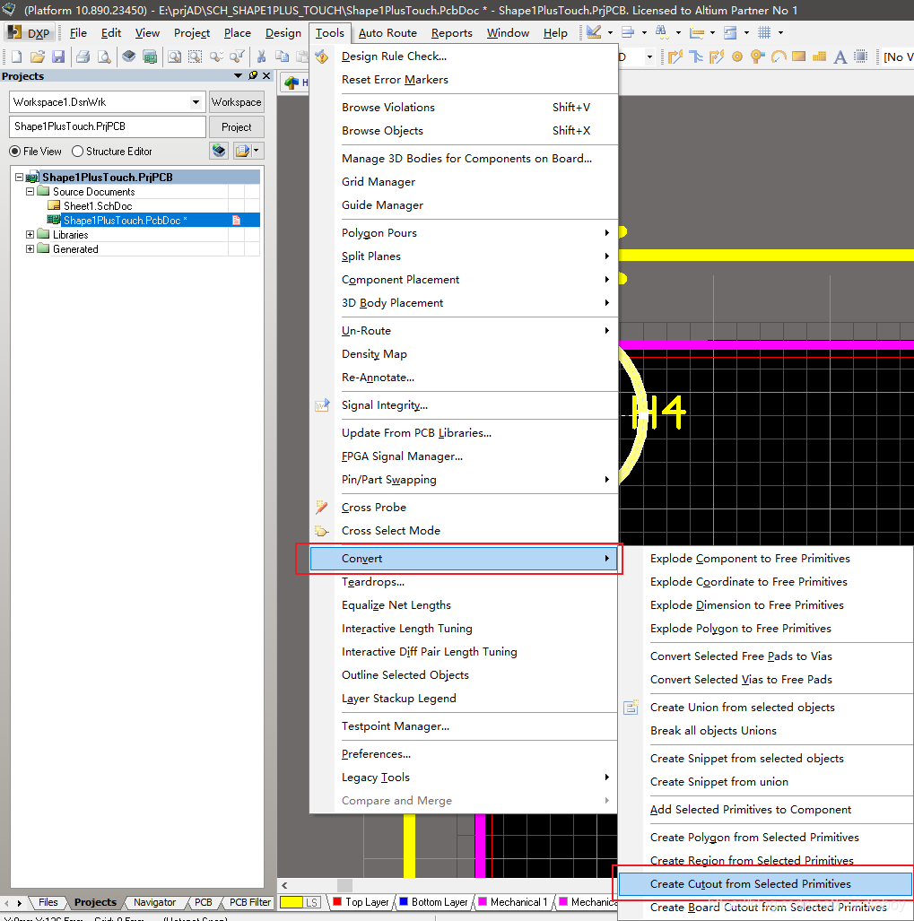This screenshot has width=914, height=921.
Task: Click the new document icon
Action: [x=16, y=56]
